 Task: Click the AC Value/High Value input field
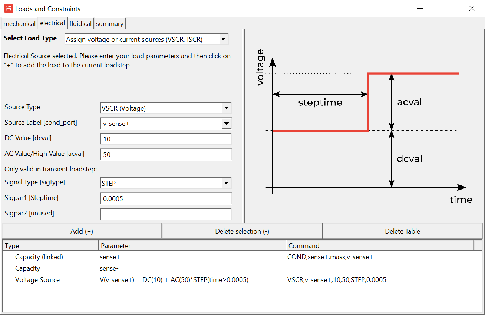pos(165,155)
